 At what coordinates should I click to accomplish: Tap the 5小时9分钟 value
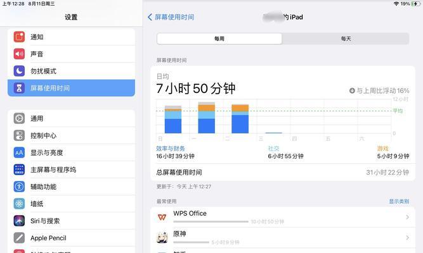[393, 156]
